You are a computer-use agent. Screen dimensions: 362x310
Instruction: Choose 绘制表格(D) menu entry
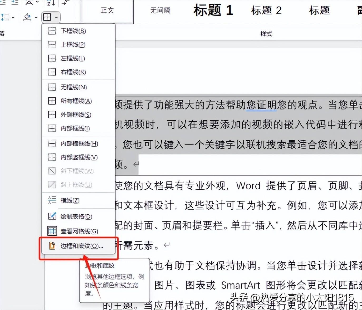(79, 216)
